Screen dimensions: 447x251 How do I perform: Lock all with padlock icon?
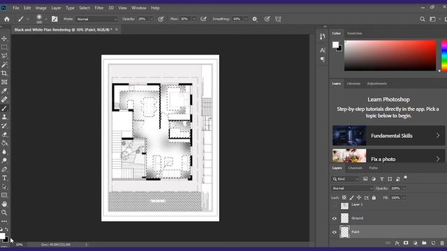374,197
